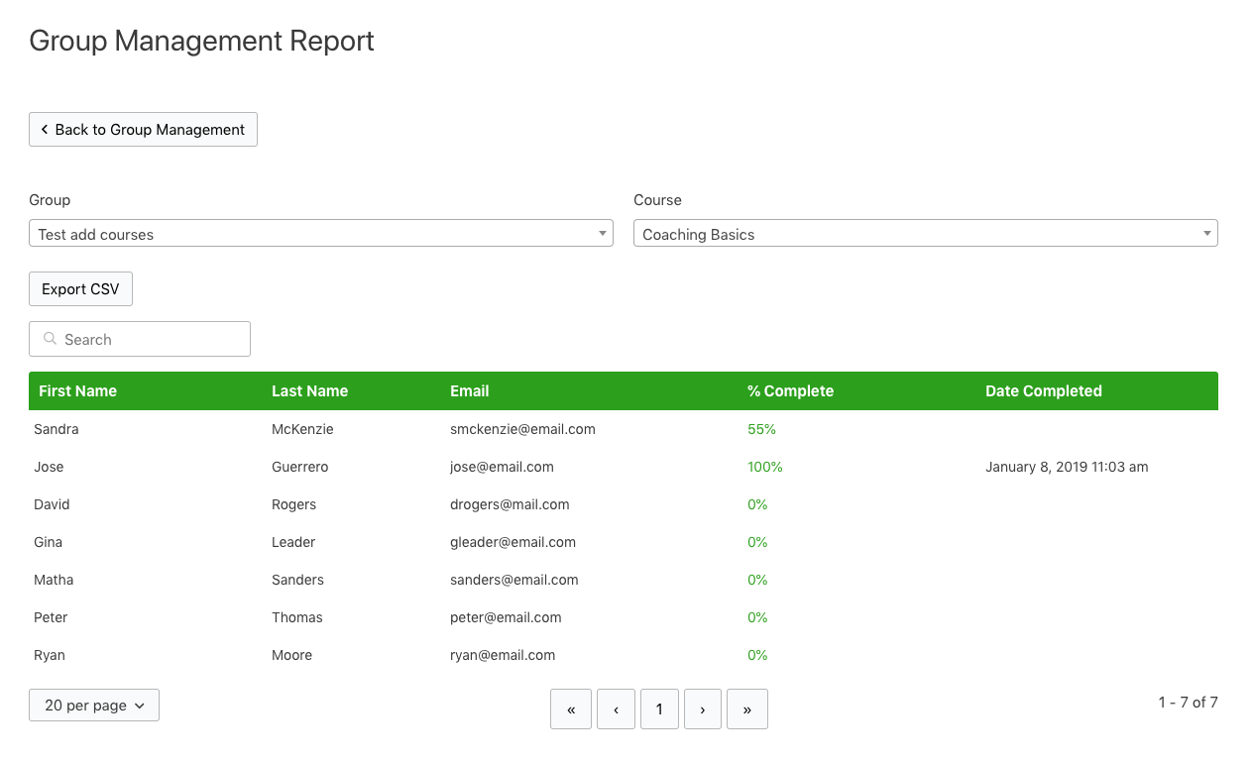Sort by % Complete column header
The image size is (1254, 763).
(790, 391)
